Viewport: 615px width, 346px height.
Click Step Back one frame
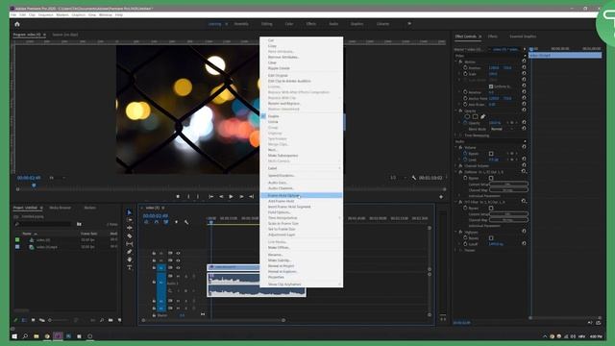coord(221,196)
